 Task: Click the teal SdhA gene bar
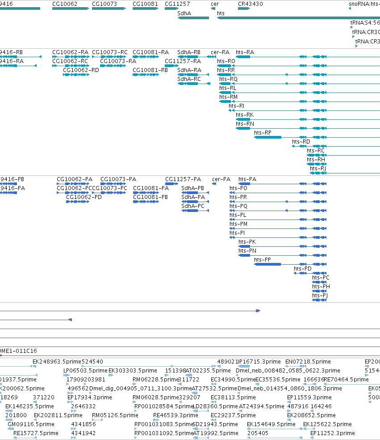coord(193,18)
